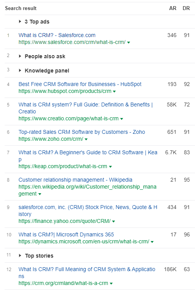The height and width of the screenshot is (290, 195).
Task: Open Customer relationship management Wikipedia title
Action: (75, 180)
